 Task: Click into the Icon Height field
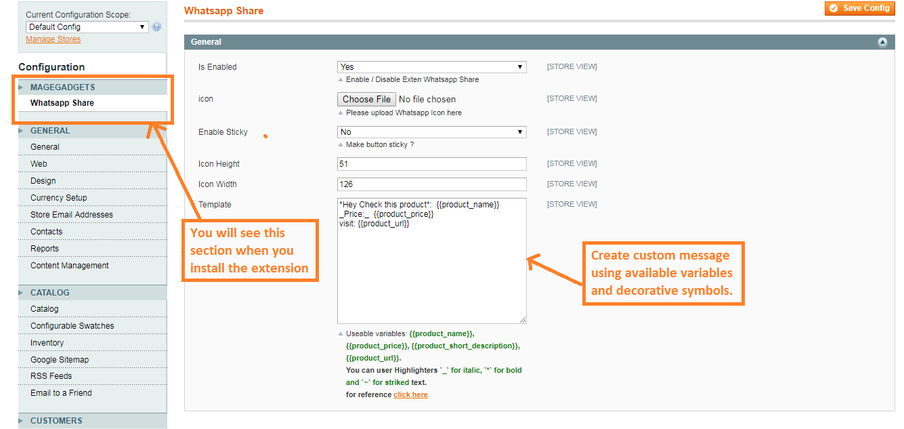tap(432, 164)
